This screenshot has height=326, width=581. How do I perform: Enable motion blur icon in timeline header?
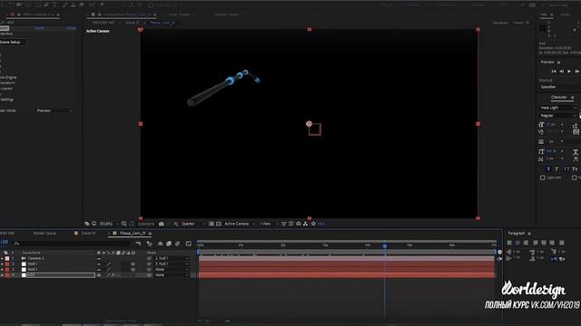click(178, 244)
